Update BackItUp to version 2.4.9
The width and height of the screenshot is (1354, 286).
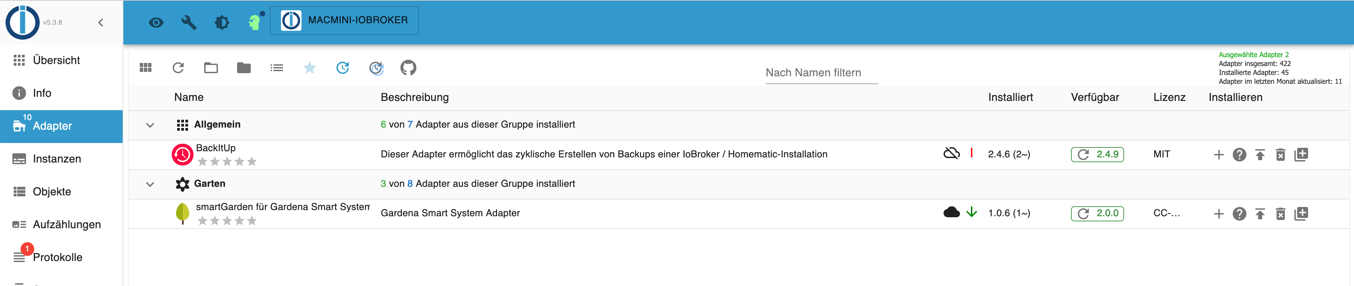(x=1097, y=154)
